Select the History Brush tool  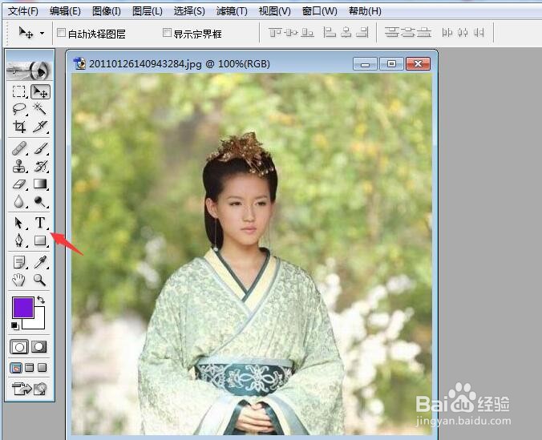click(x=40, y=166)
